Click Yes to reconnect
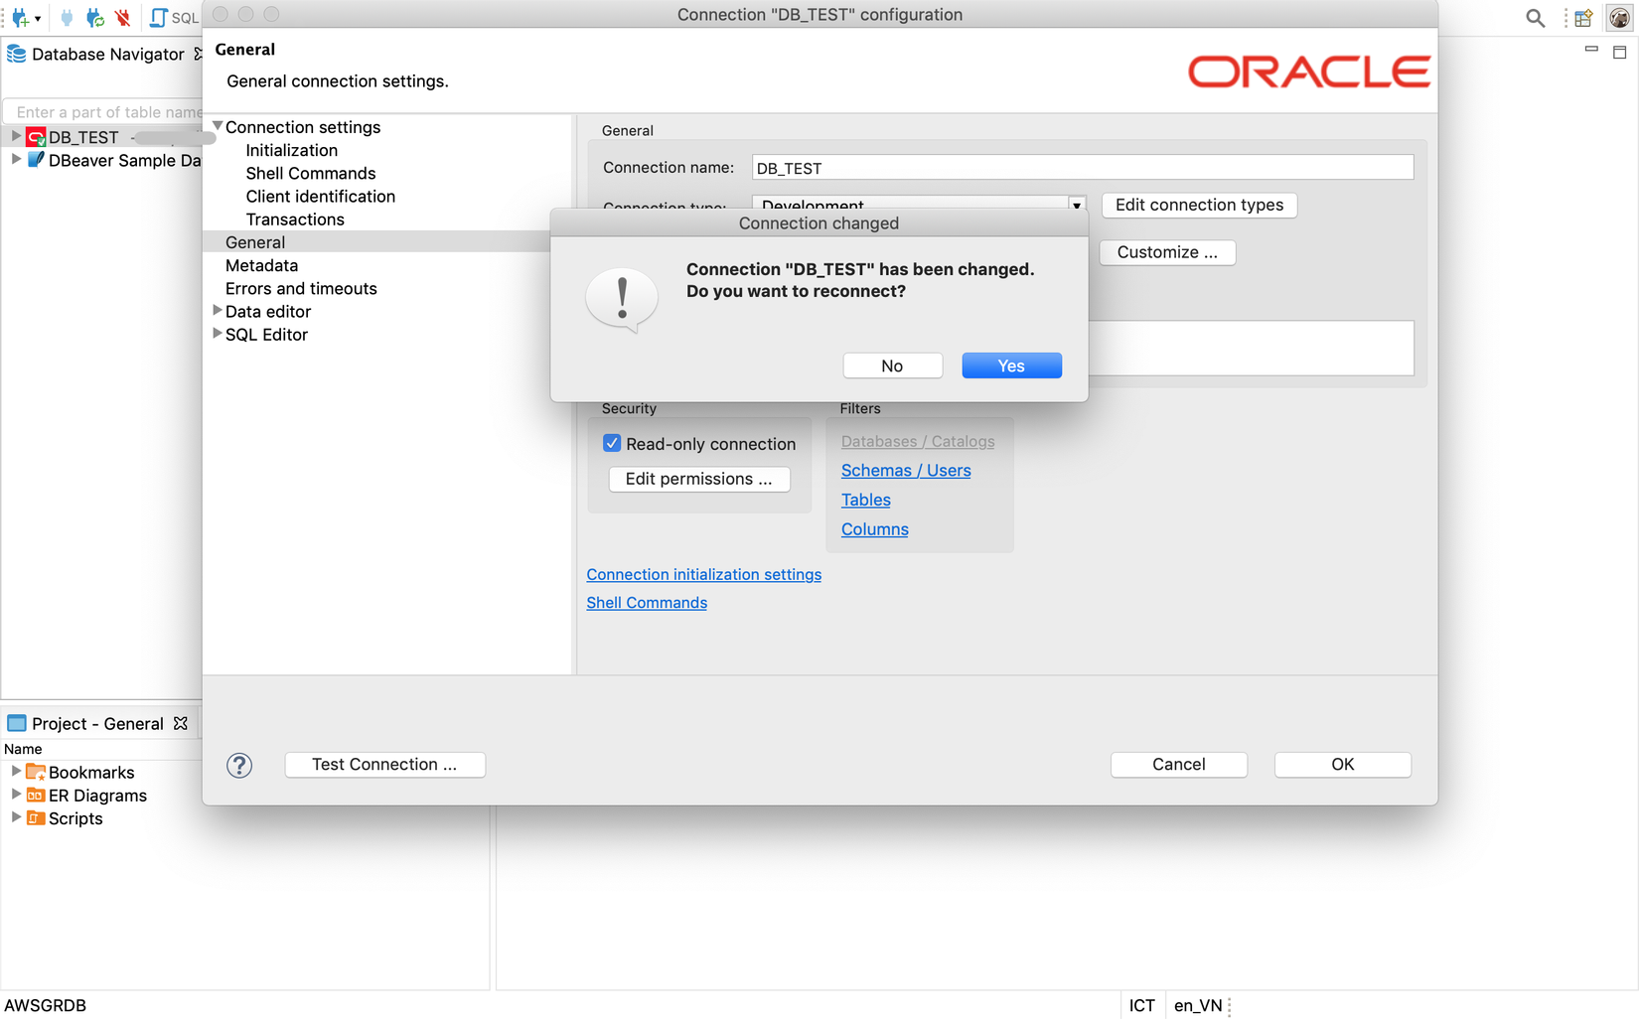 click(x=1011, y=366)
